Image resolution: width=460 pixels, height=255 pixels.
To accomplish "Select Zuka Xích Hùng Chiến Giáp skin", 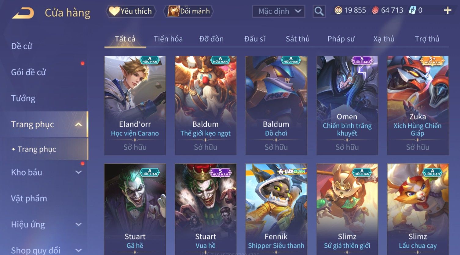I will click(x=418, y=105).
